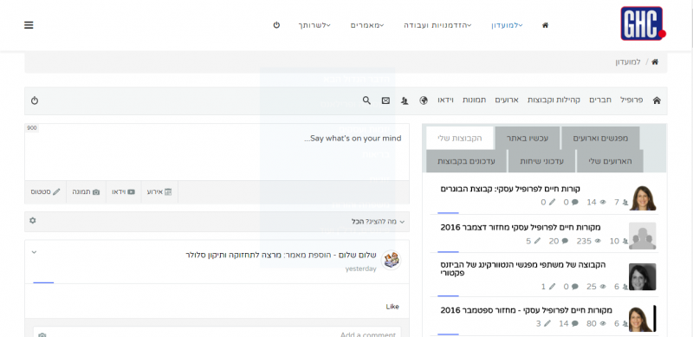Click the 900 character counter

(32, 128)
